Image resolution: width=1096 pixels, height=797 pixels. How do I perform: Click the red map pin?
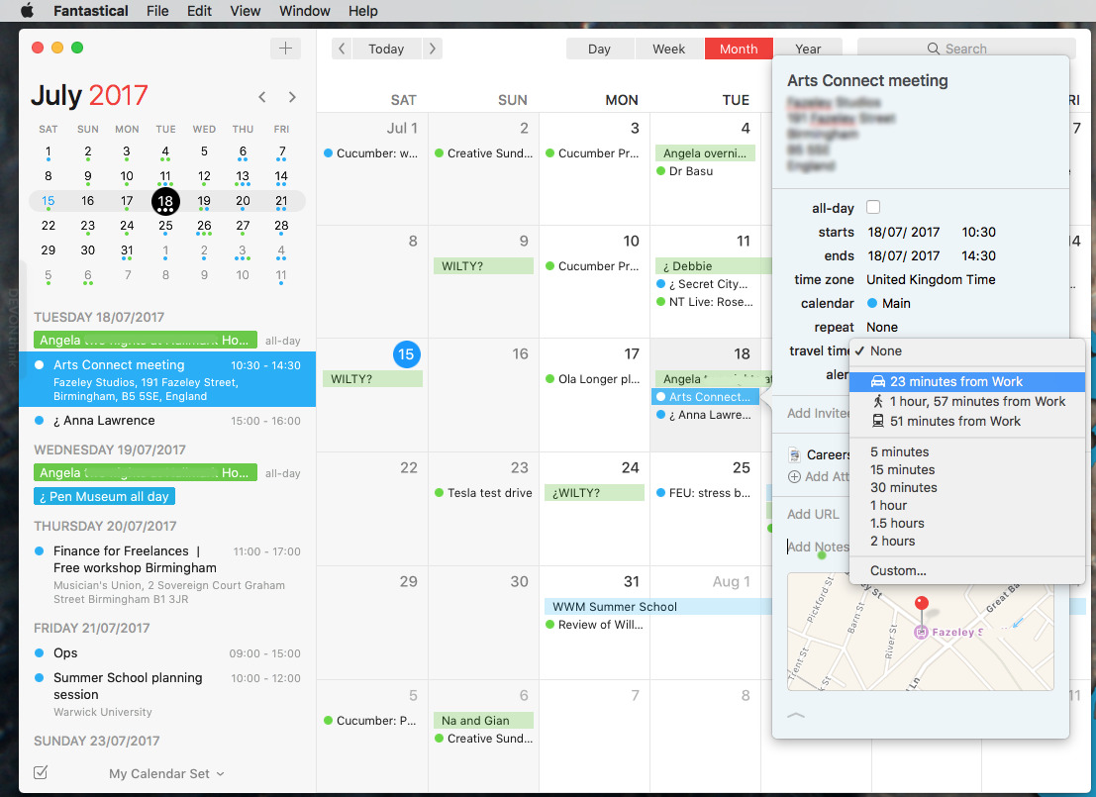coord(922,604)
